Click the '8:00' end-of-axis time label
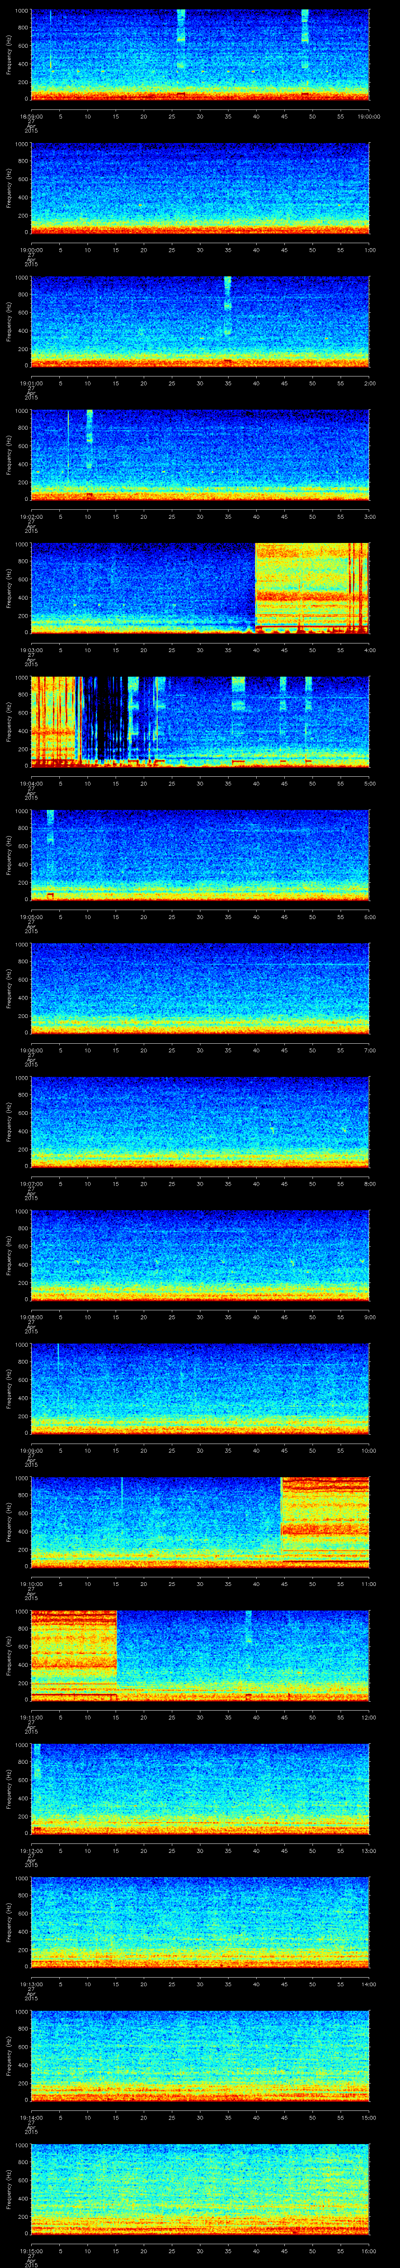 [369, 1183]
